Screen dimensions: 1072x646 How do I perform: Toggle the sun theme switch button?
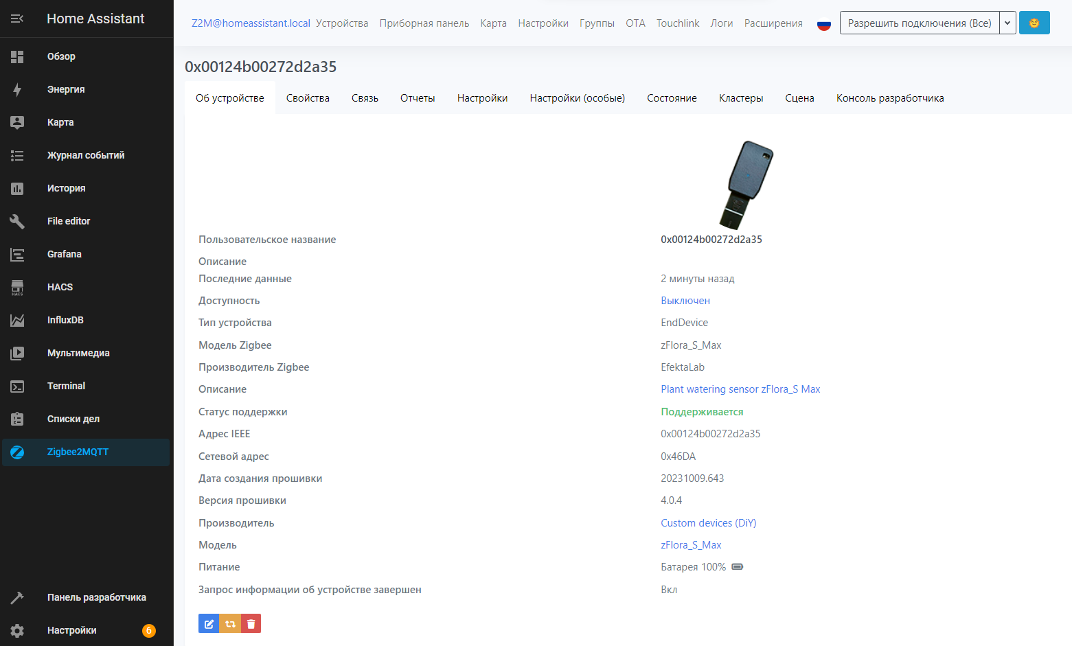[x=1034, y=23]
